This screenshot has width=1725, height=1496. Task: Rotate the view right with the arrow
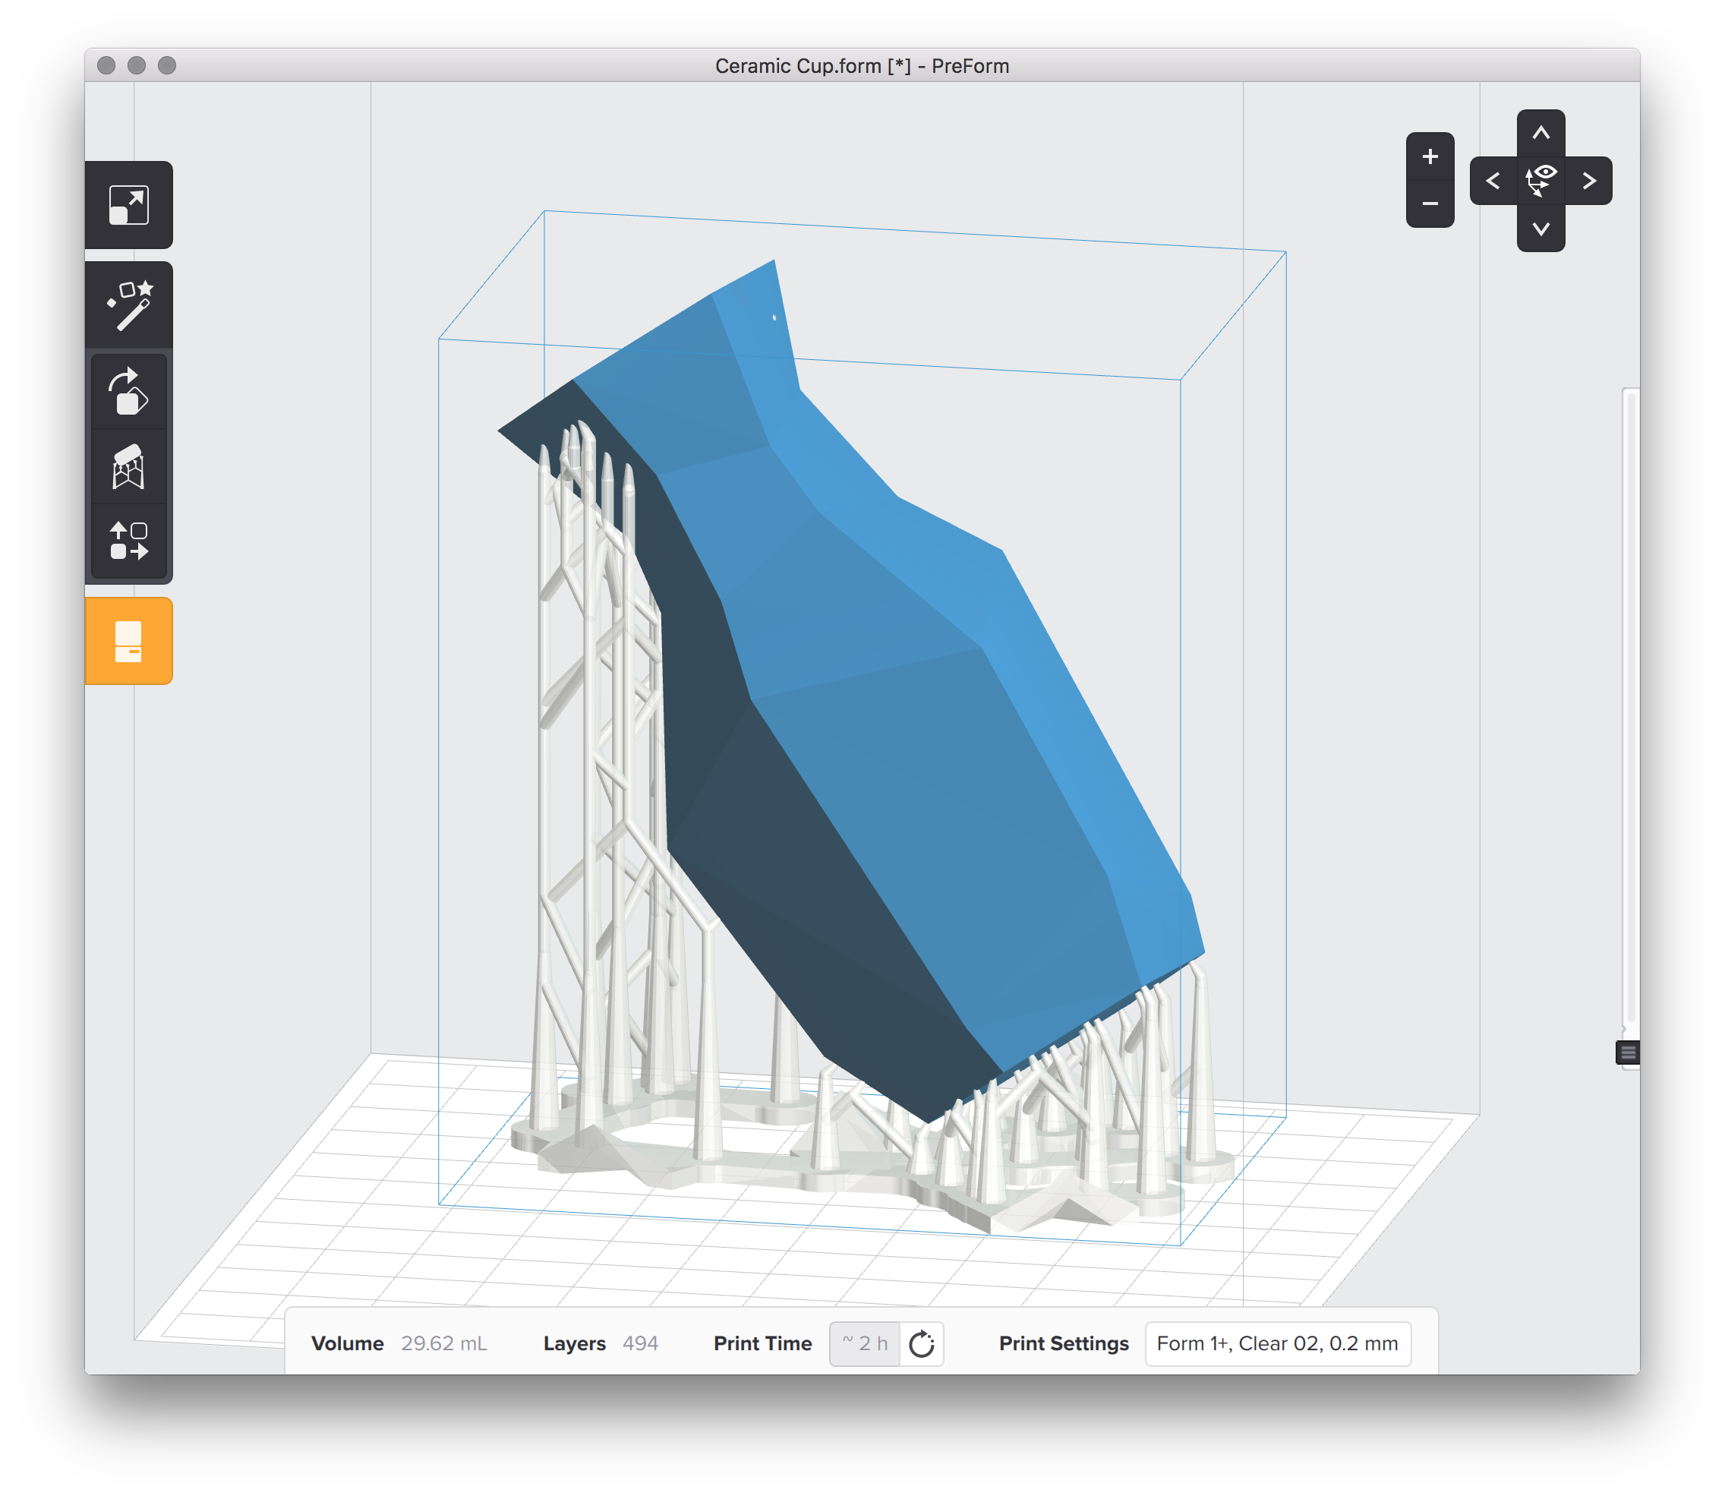pyautogui.click(x=1590, y=179)
